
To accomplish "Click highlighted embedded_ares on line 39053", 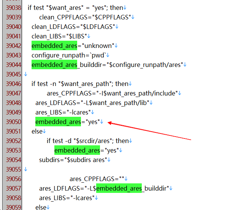I will pyautogui.click(x=77, y=150).
